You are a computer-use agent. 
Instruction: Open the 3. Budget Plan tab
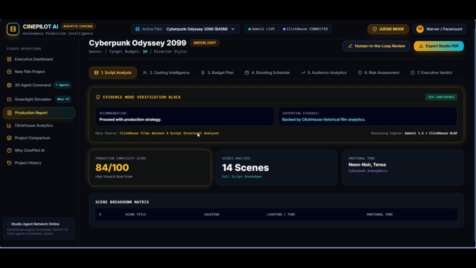[x=217, y=73]
